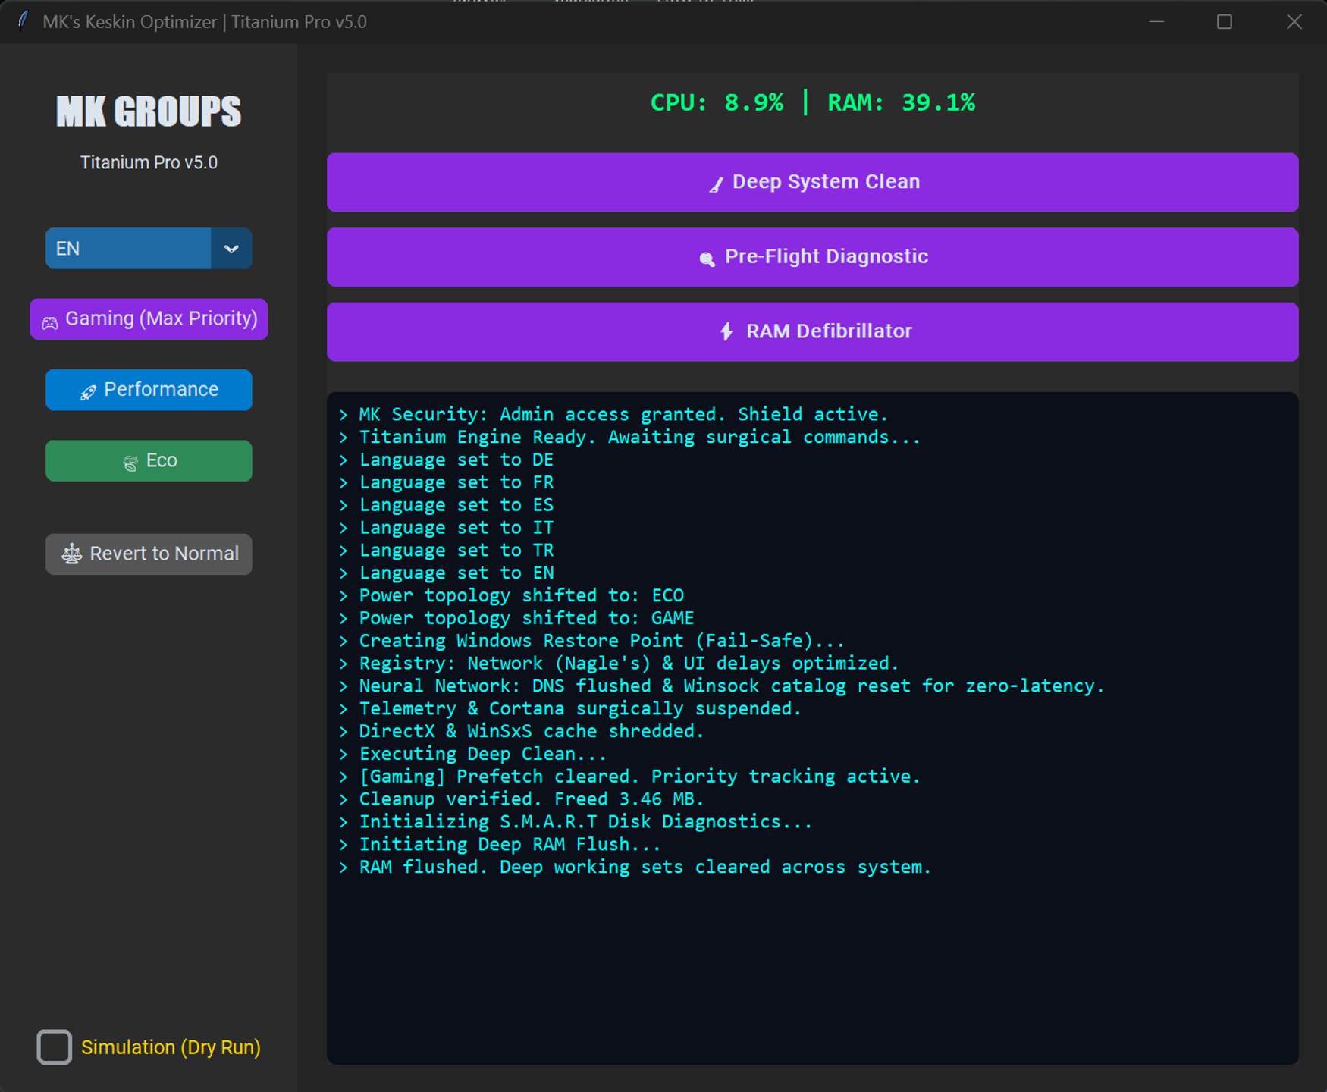This screenshot has width=1327, height=1092.
Task: Click log line 'Power topology shifted to: ECO'
Action: click(511, 595)
